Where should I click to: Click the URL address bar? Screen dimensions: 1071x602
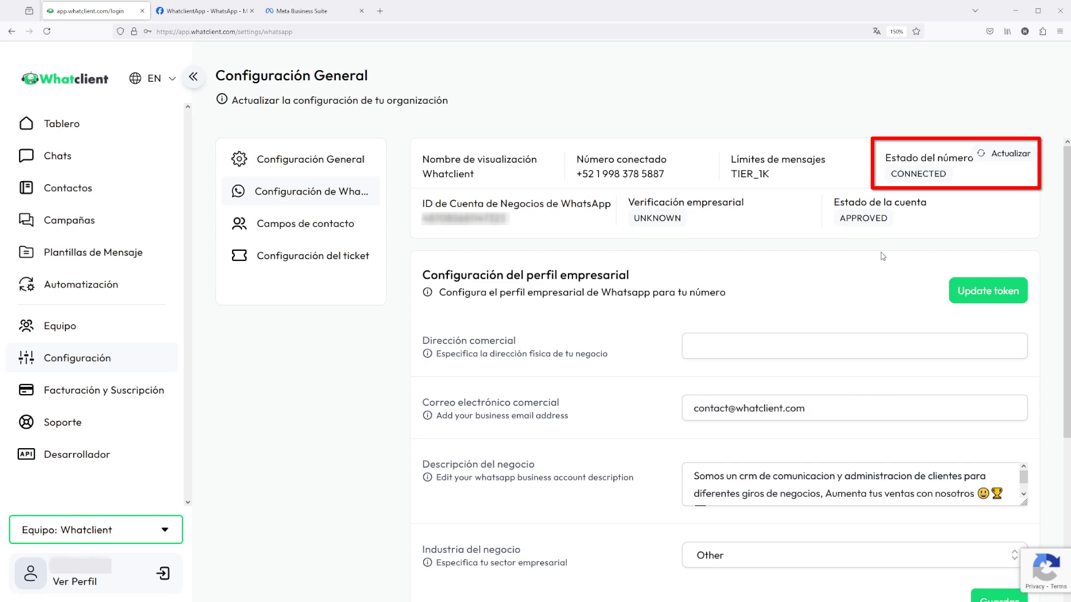491,32
